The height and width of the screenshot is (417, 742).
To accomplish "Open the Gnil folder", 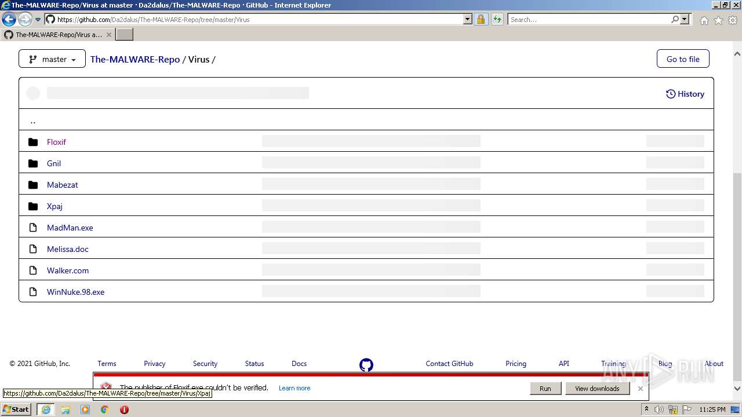I will click(x=54, y=163).
